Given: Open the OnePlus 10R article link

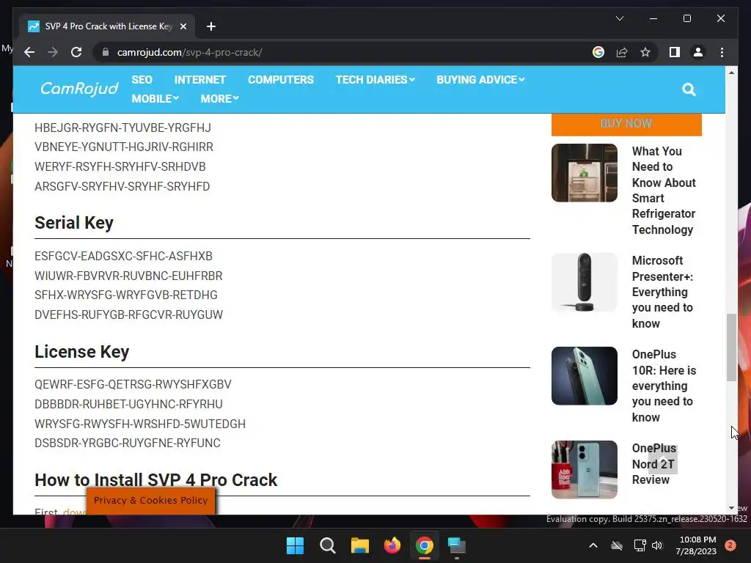Looking at the screenshot, I should coord(664,386).
